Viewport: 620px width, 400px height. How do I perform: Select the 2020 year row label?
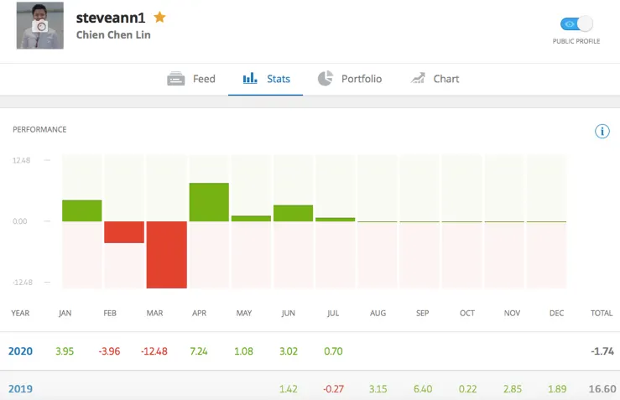(x=20, y=351)
